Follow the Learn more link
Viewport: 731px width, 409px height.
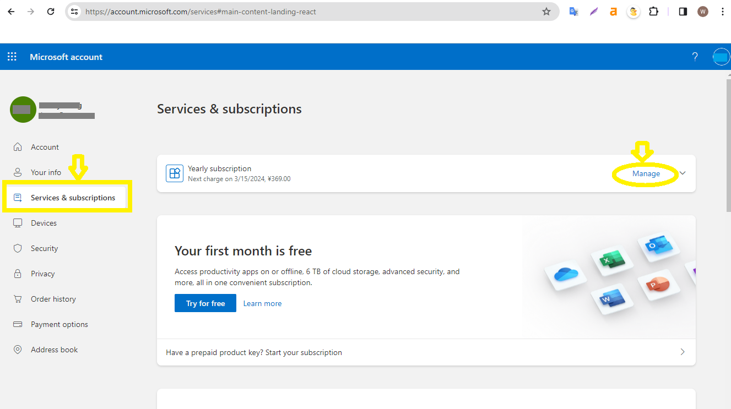pyautogui.click(x=262, y=303)
